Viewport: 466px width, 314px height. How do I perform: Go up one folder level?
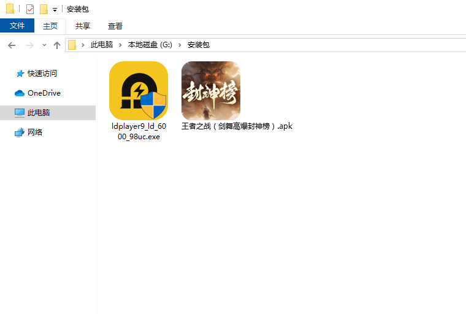point(57,45)
